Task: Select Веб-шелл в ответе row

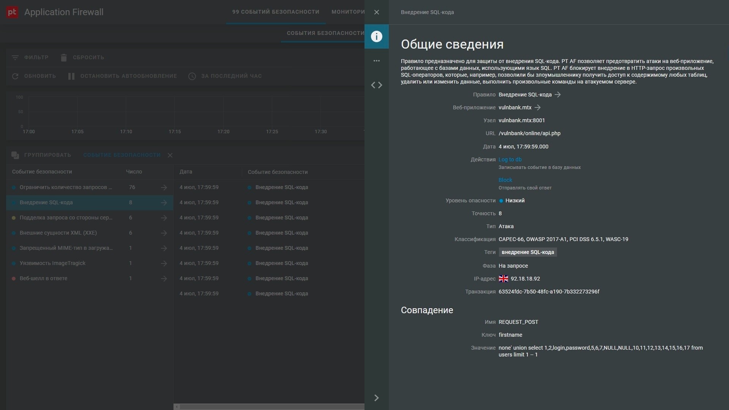Action: pyautogui.click(x=90, y=278)
